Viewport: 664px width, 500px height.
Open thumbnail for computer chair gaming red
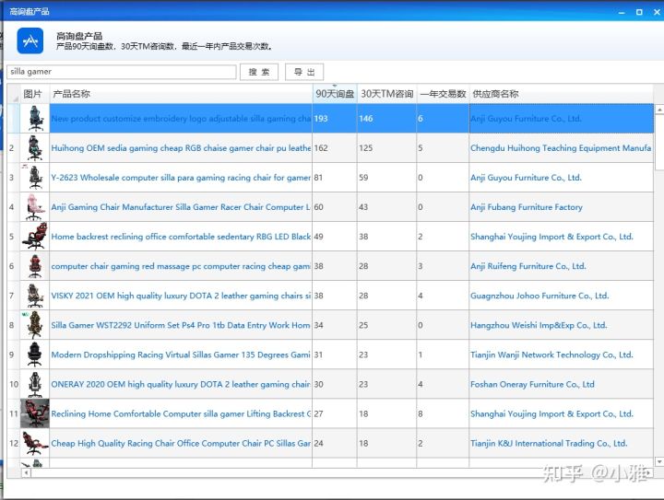tap(35, 266)
